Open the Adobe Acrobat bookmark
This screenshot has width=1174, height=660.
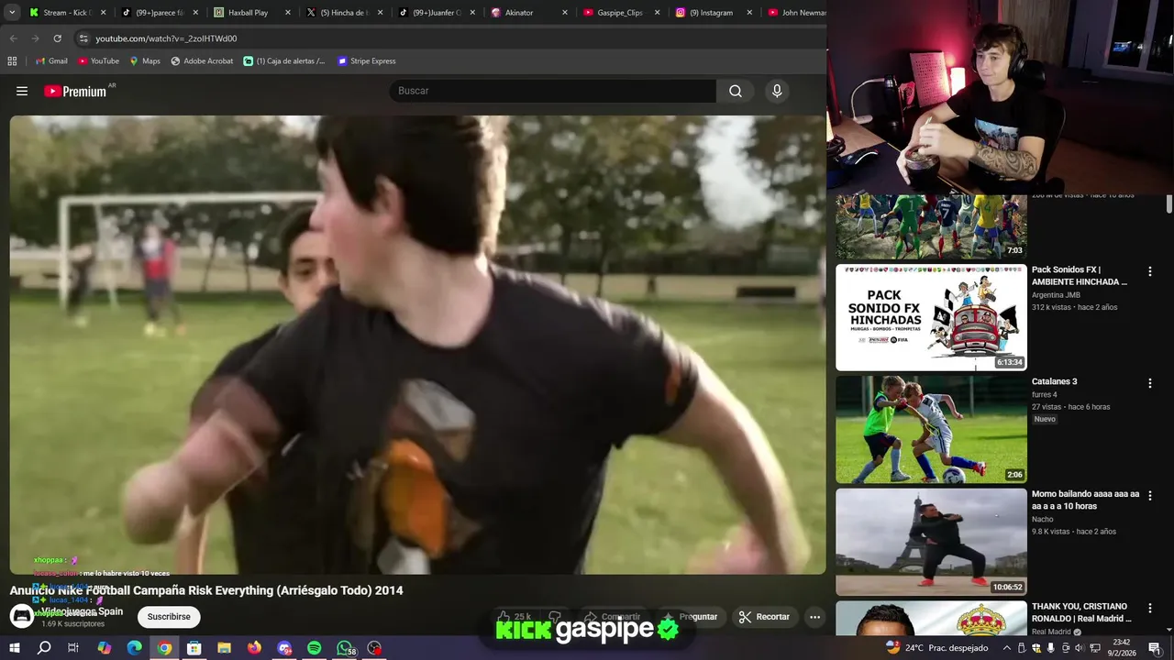point(202,61)
